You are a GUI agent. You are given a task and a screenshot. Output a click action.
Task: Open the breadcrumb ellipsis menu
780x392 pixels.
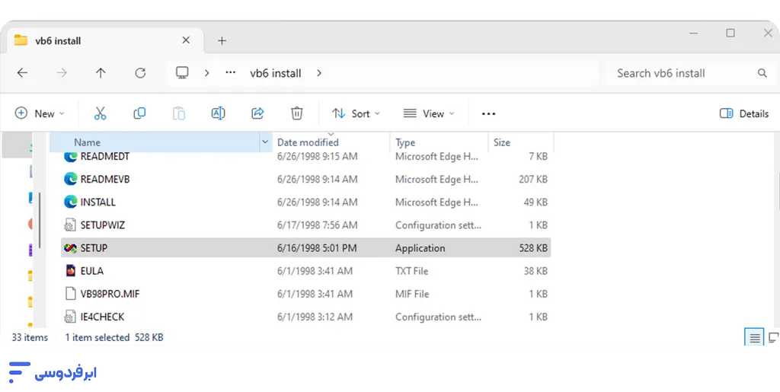(230, 72)
